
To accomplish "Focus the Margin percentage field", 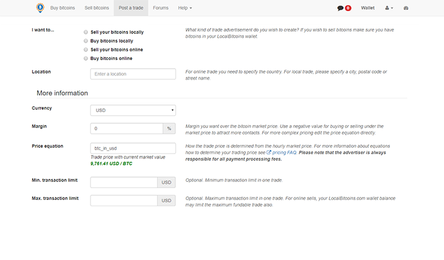I will (126, 128).
